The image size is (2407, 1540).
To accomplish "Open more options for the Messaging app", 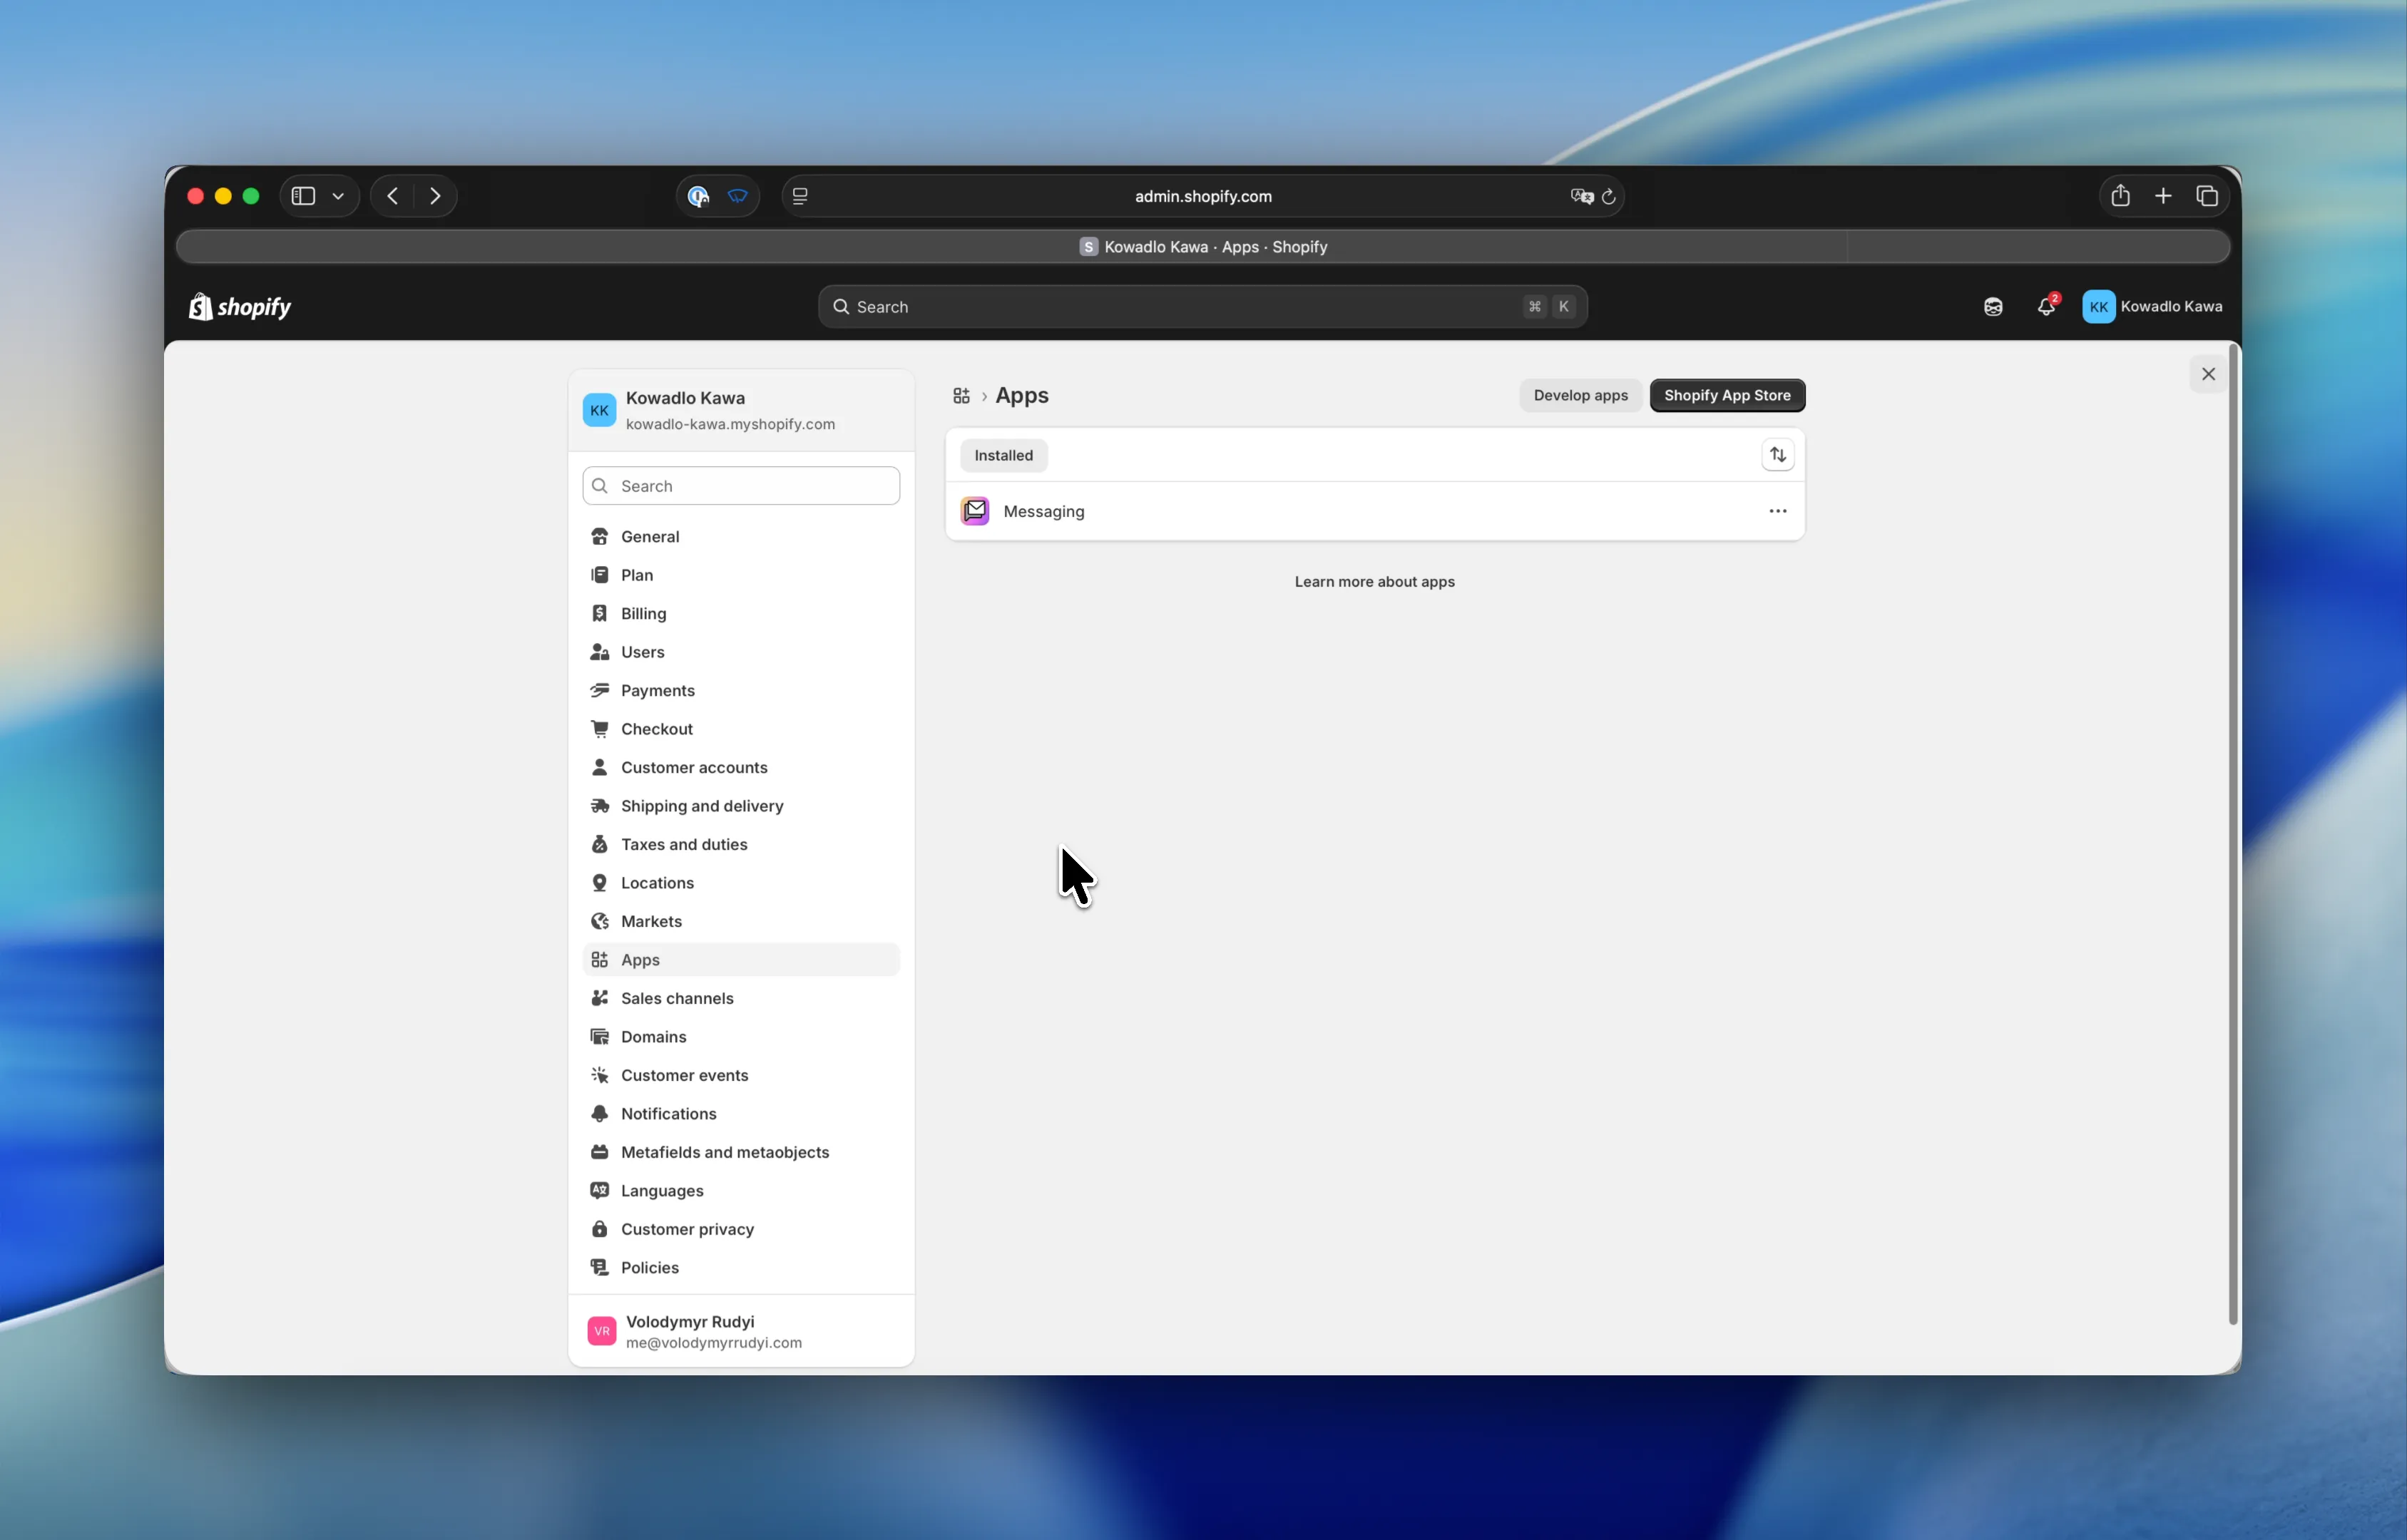I will tap(1777, 511).
